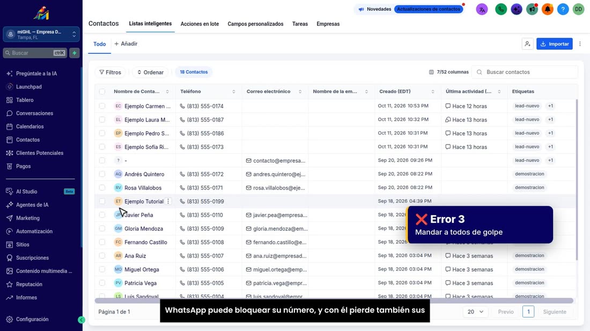Click the horizontal table scrollbar
The width and height of the screenshot is (590, 331).
334,301
